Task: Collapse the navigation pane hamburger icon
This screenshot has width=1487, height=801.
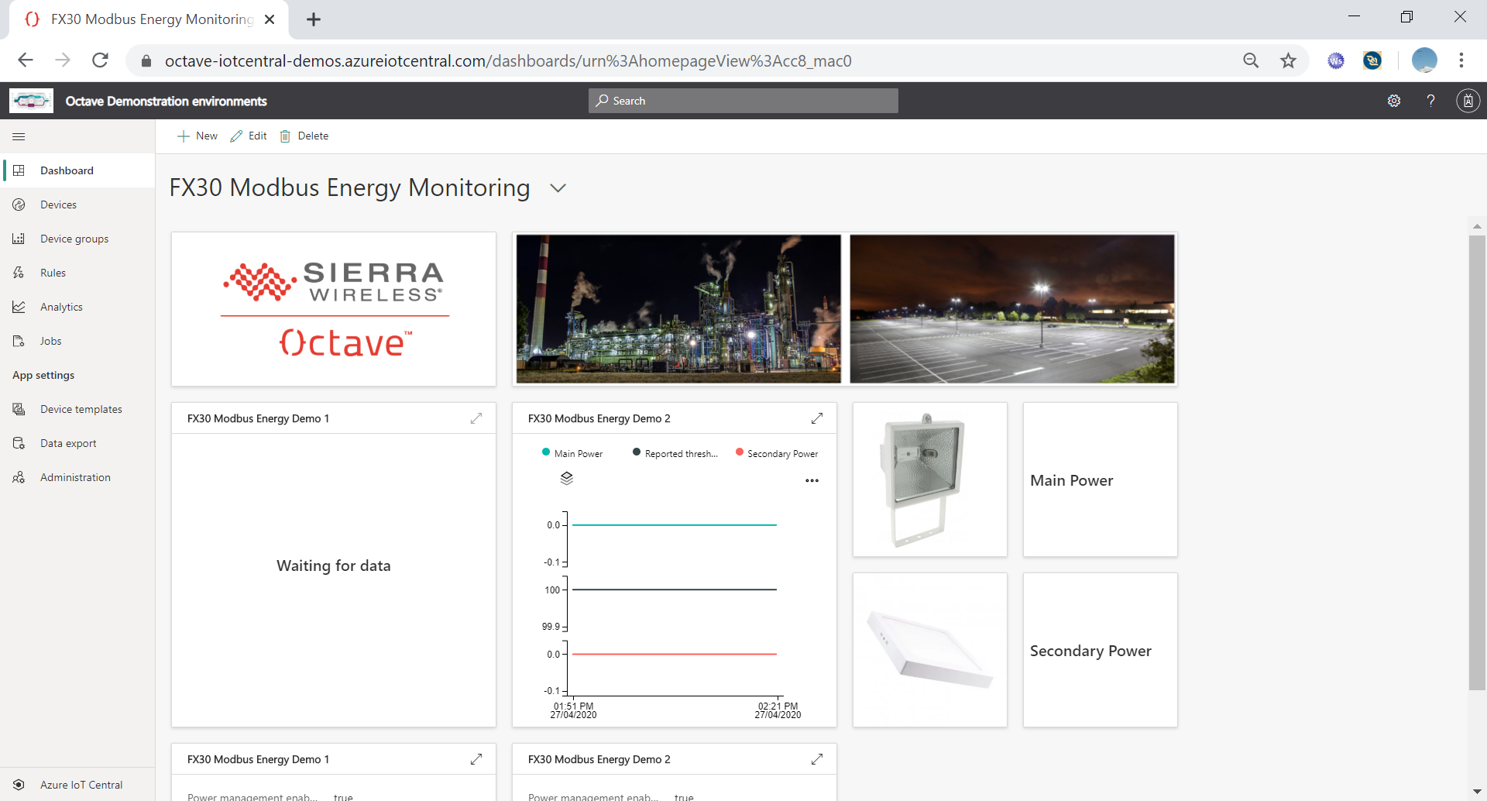Action: pyautogui.click(x=19, y=136)
